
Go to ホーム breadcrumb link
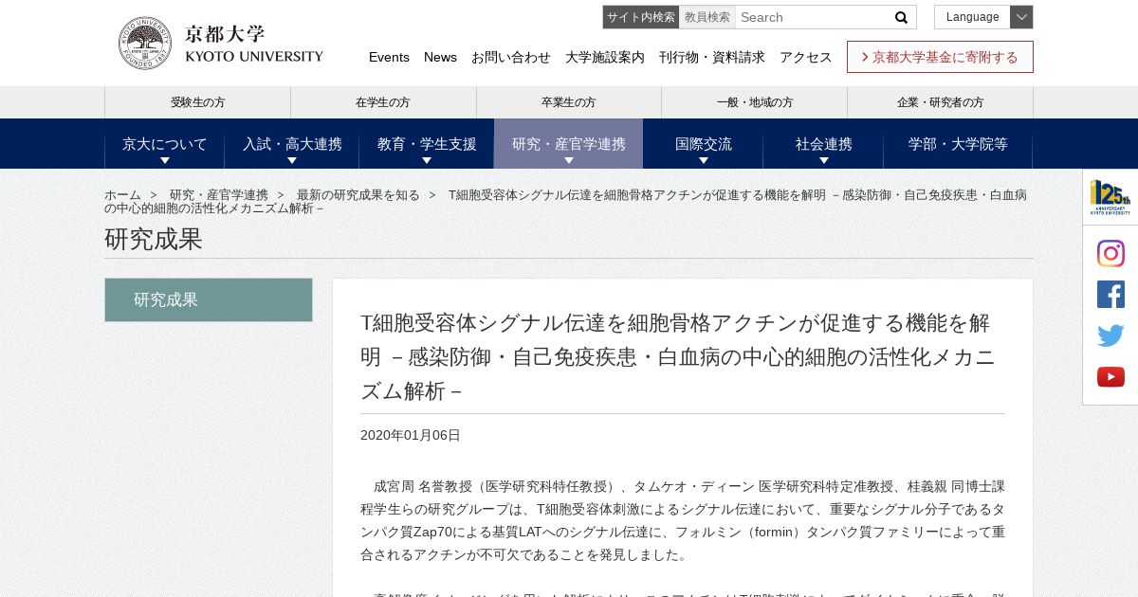click(x=122, y=195)
